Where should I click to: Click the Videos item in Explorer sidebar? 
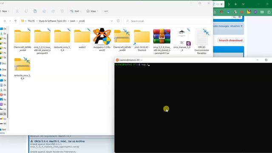[3, 104]
